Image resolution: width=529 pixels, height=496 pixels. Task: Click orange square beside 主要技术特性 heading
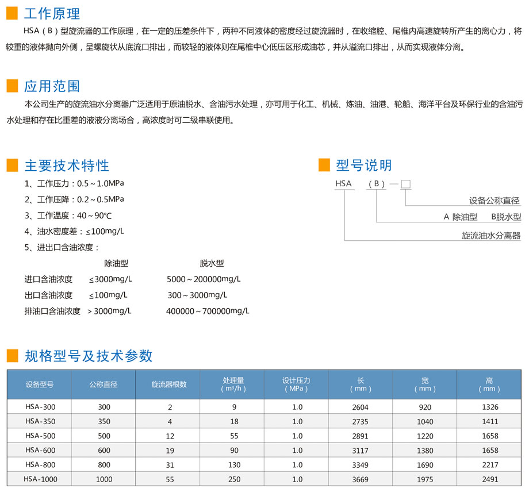click(x=12, y=165)
